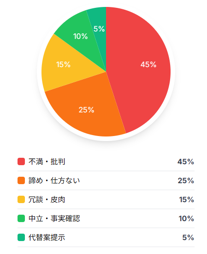Click the green 中立・事実確認 legend swatch
The image size is (207, 254).
pyautogui.click(x=21, y=218)
